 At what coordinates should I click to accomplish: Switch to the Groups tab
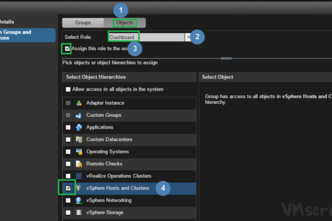click(83, 23)
